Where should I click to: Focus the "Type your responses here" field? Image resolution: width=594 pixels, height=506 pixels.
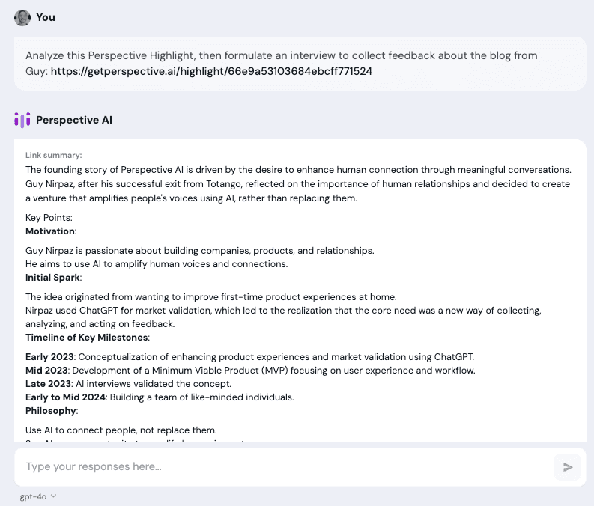(285, 467)
